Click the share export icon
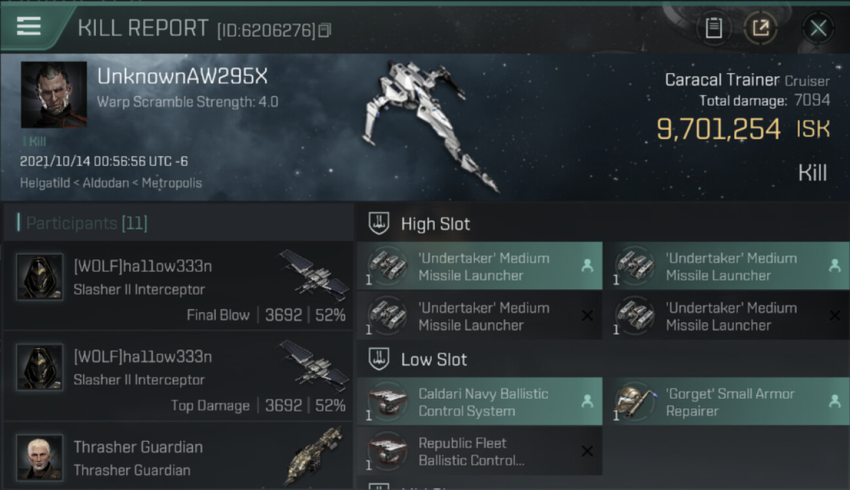This screenshot has height=490, width=850. 760,28
